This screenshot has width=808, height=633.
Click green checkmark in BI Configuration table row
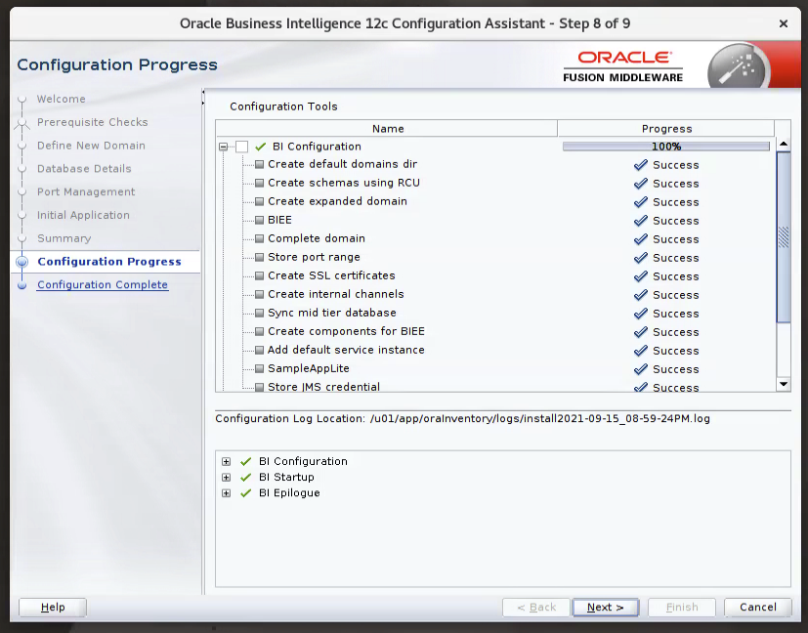(x=261, y=147)
